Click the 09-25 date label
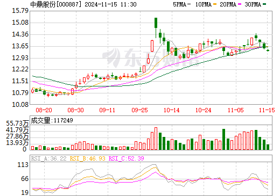The image size is (280, 196). (139, 110)
